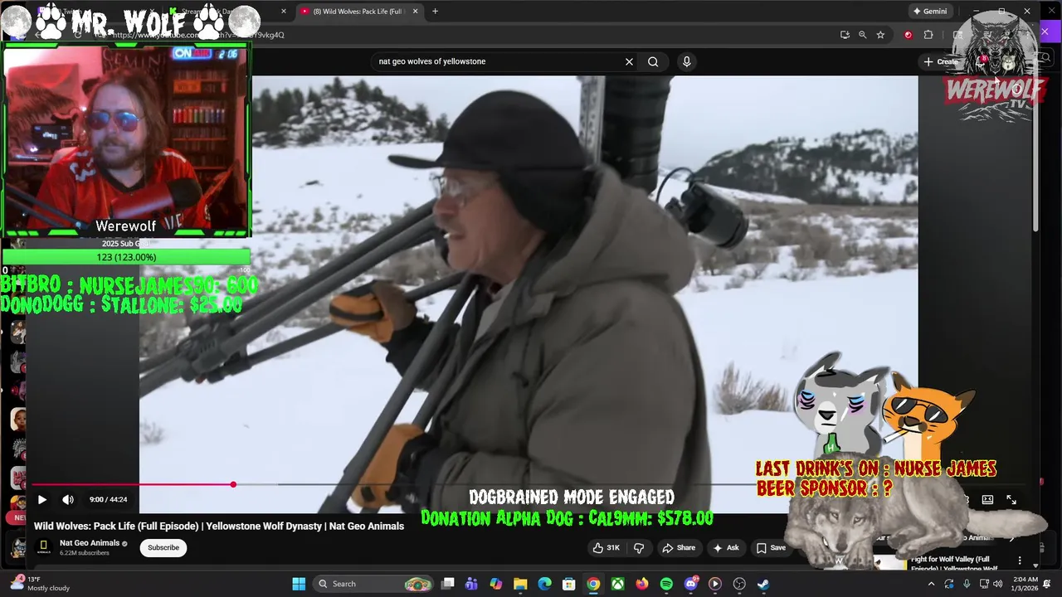Open OBS Studio from the taskbar

pos(739,584)
